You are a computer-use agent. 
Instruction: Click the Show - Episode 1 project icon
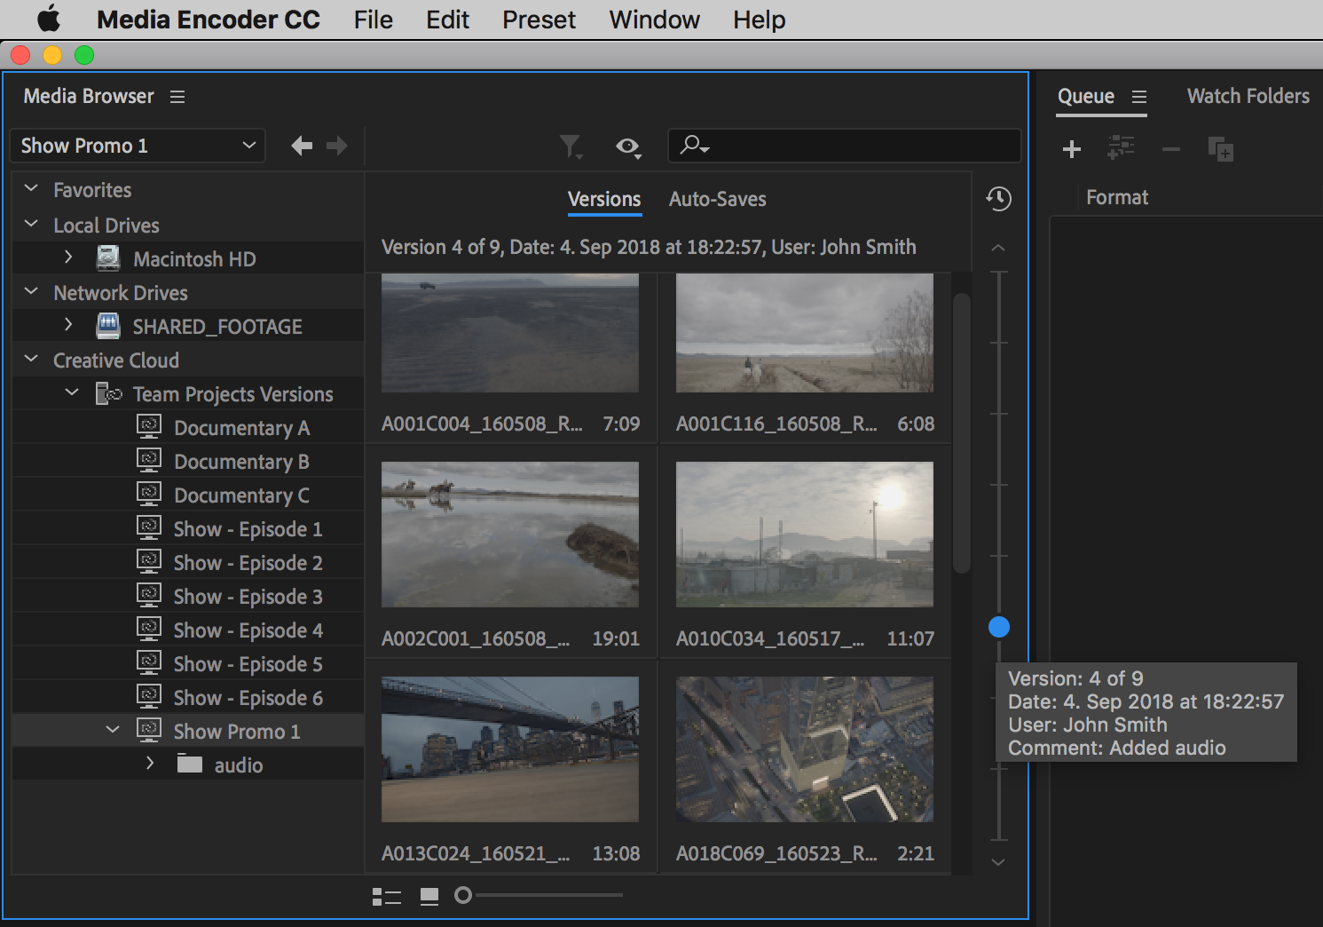tap(149, 528)
